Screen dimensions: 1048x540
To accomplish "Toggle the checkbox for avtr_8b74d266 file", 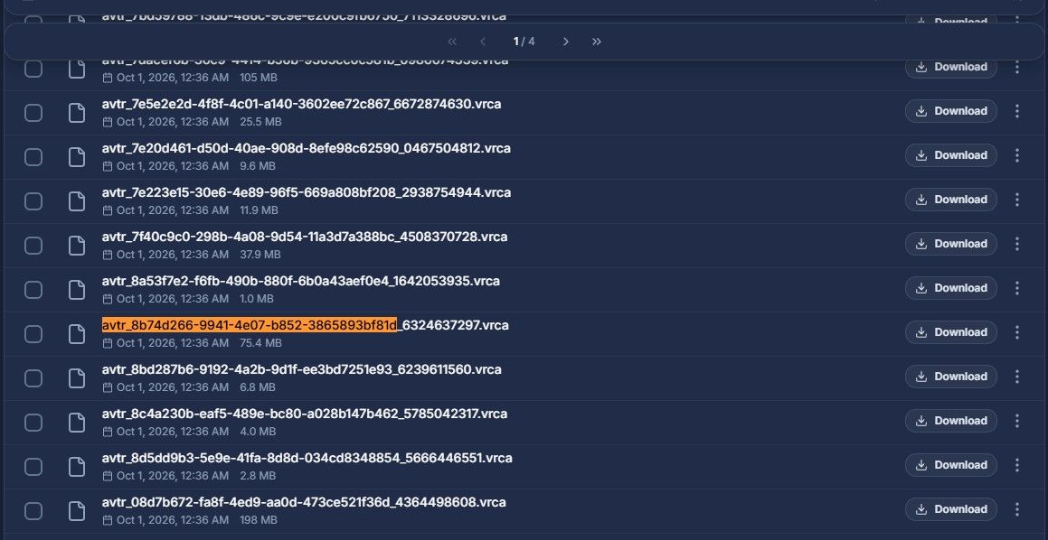I will (x=33, y=334).
